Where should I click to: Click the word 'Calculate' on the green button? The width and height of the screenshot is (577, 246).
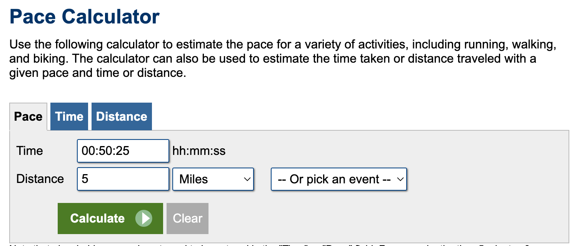pyautogui.click(x=97, y=218)
